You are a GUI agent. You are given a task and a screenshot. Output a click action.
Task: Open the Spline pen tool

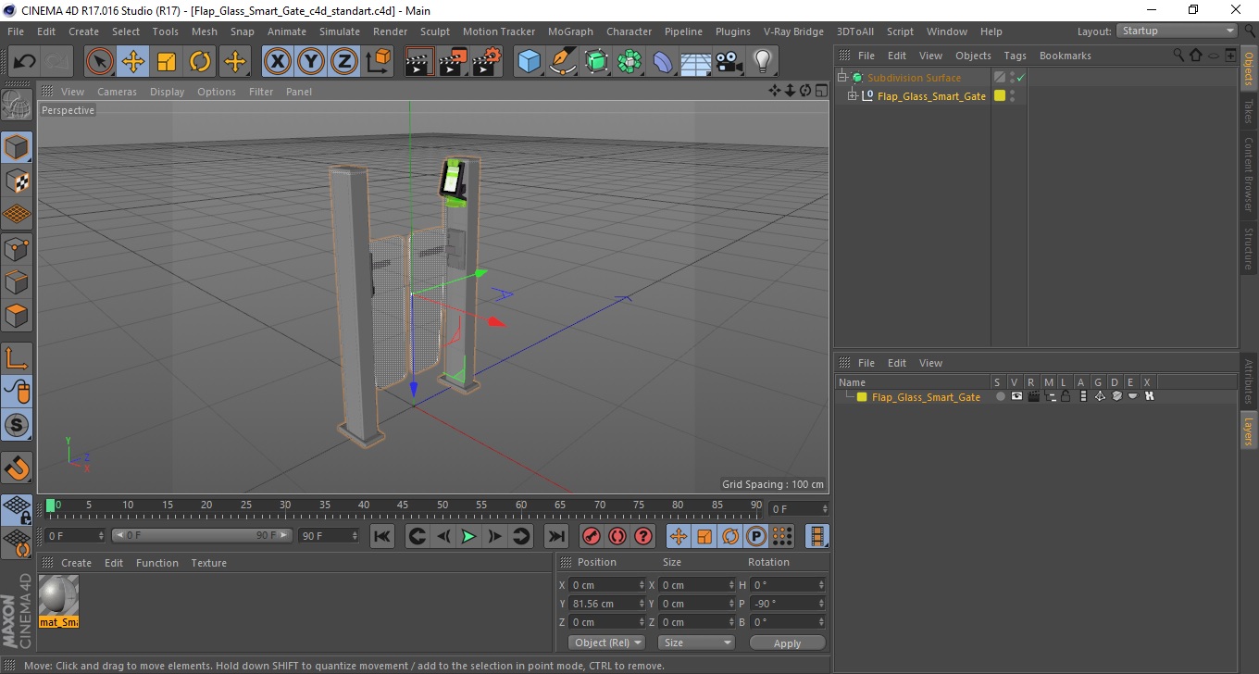coord(563,62)
